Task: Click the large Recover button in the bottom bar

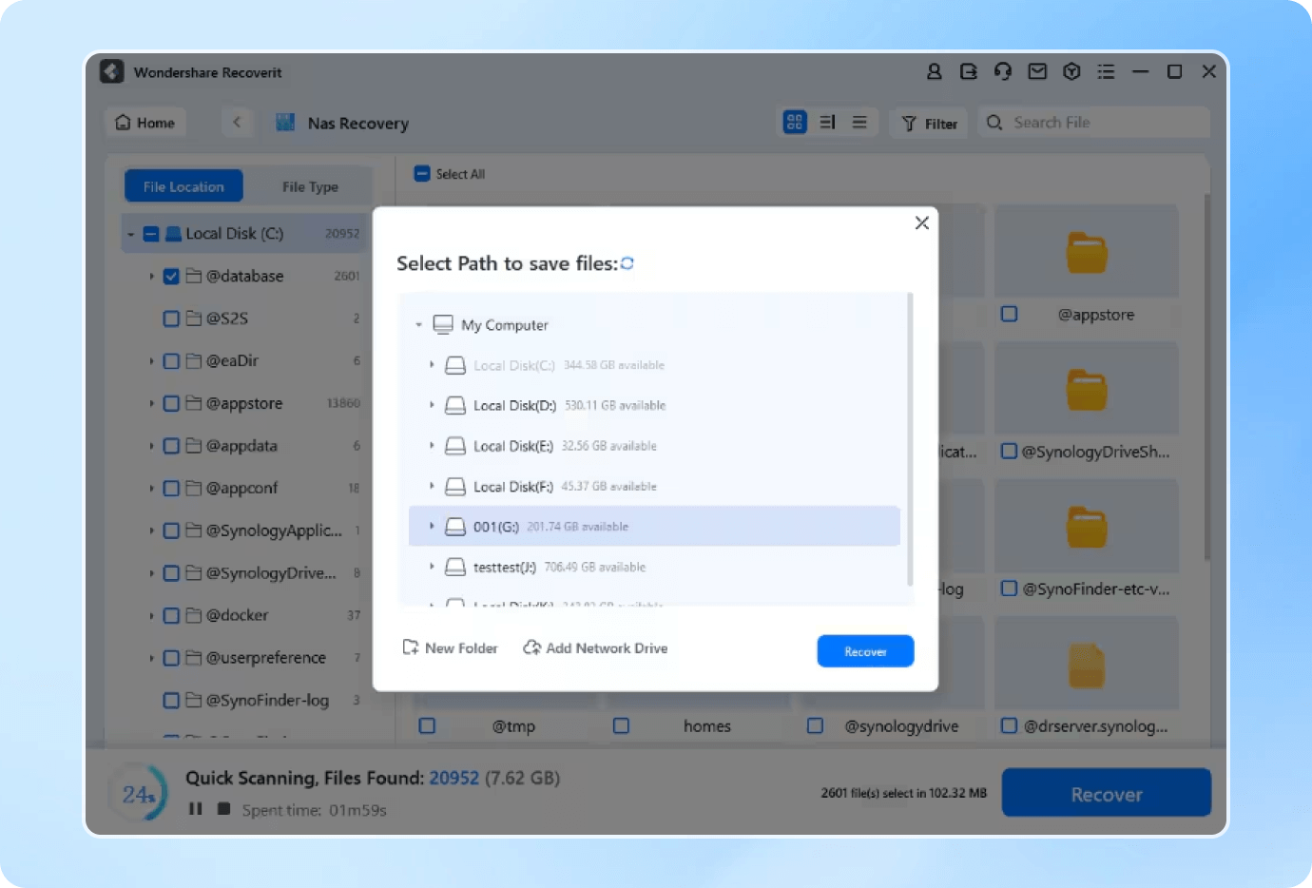Action: click(x=1107, y=793)
